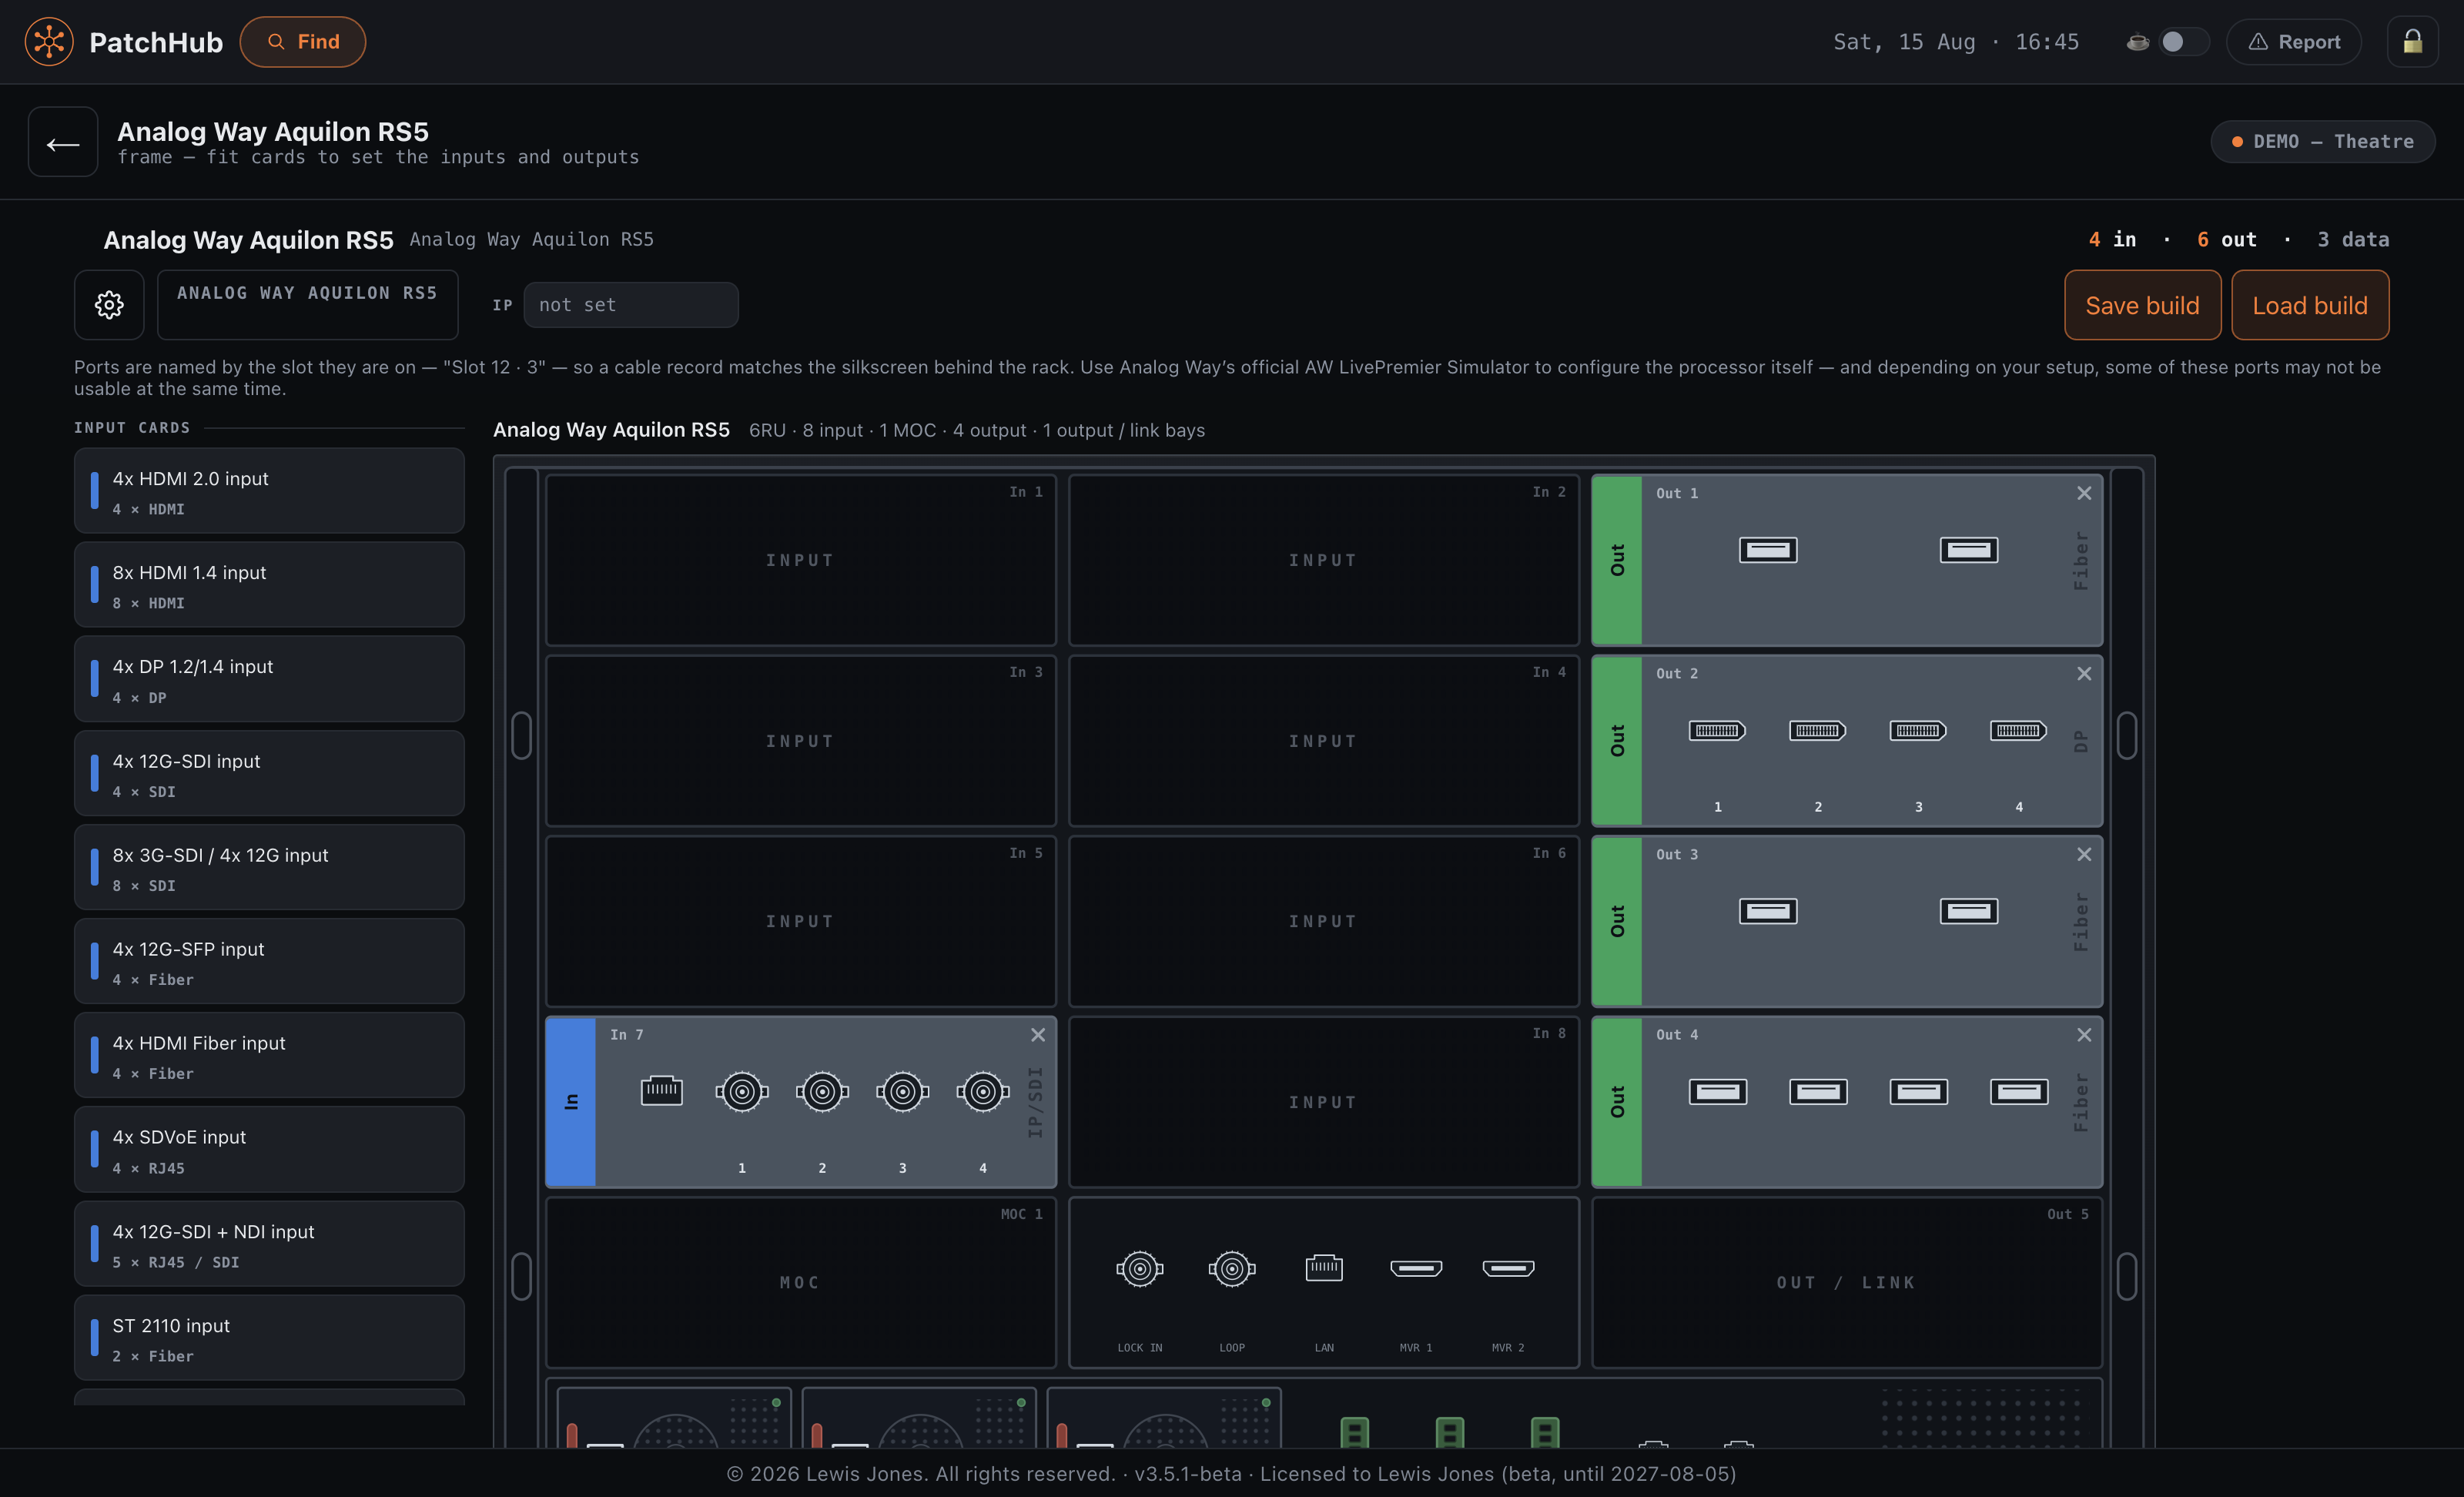This screenshot has height=1497, width=2464.
Task: Select the 4x DP 1.2/1.4 input card
Action: [269, 679]
